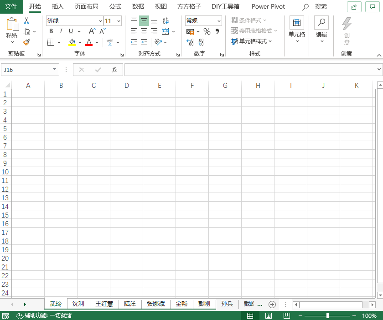
Task: Click the Wrap Text icon
Action: pyautogui.click(x=166, y=20)
